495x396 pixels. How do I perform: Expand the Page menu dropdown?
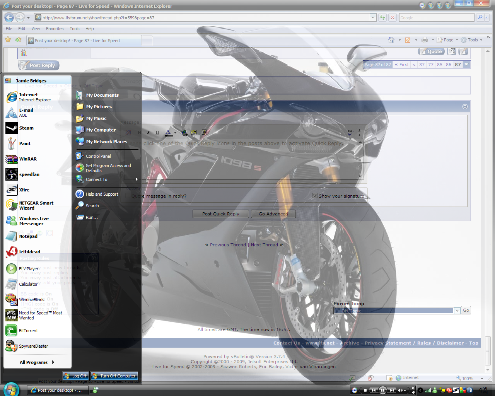[x=457, y=40]
